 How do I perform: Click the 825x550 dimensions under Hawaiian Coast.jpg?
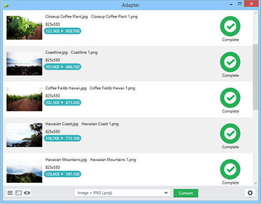click(53, 132)
